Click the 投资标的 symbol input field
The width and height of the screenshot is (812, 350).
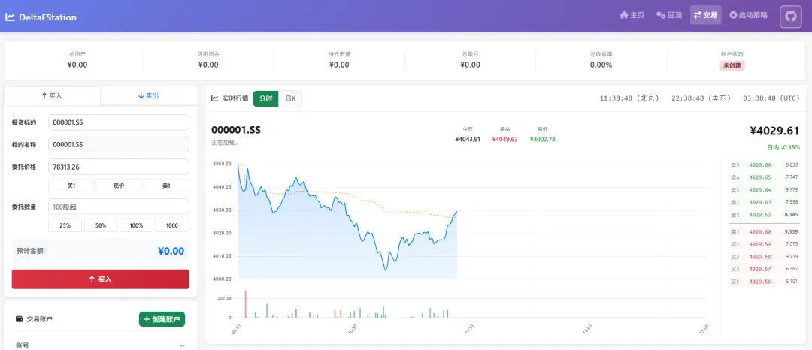(118, 122)
